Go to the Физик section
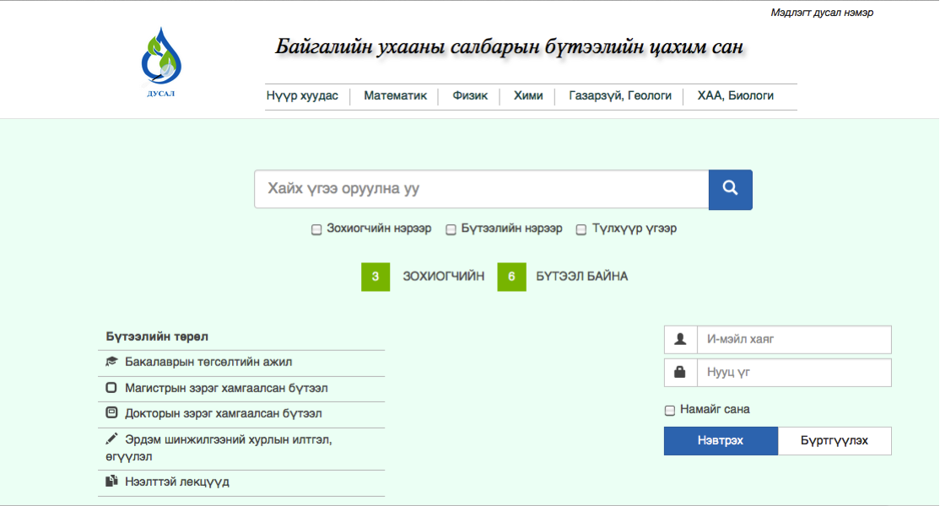 tap(470, 96)
